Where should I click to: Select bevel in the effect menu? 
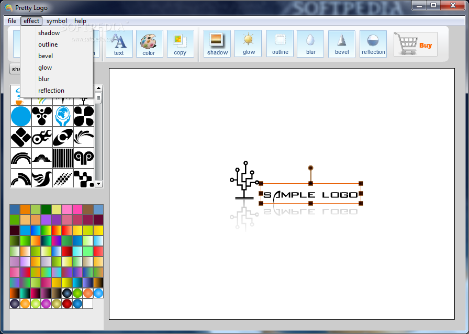pyautogui.click(x=57, y=56)
